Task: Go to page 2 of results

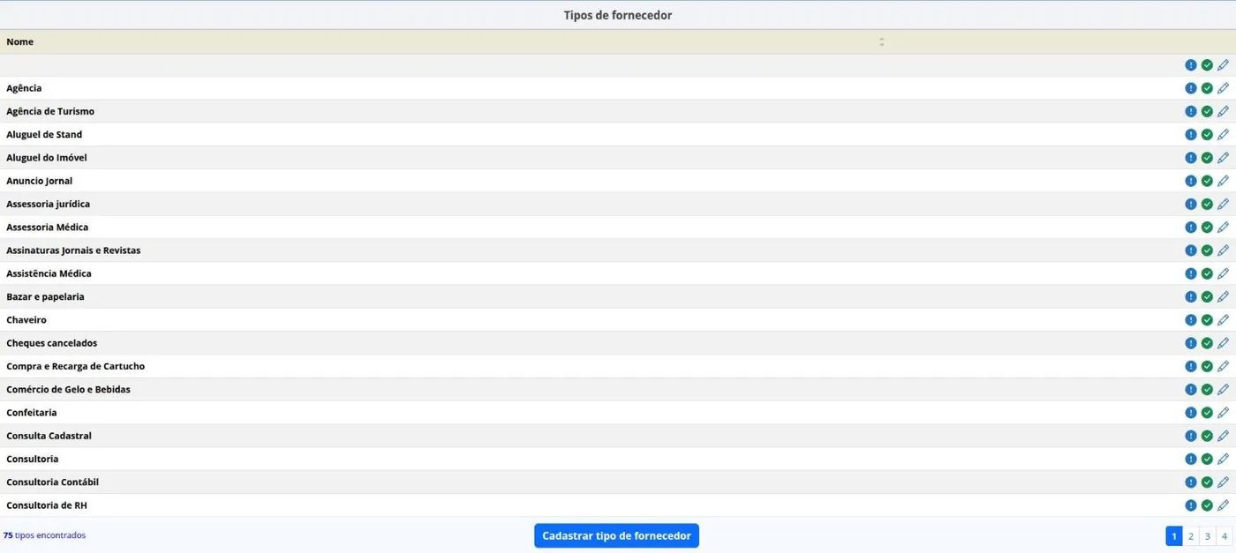Action: (x=1191, y=536)
